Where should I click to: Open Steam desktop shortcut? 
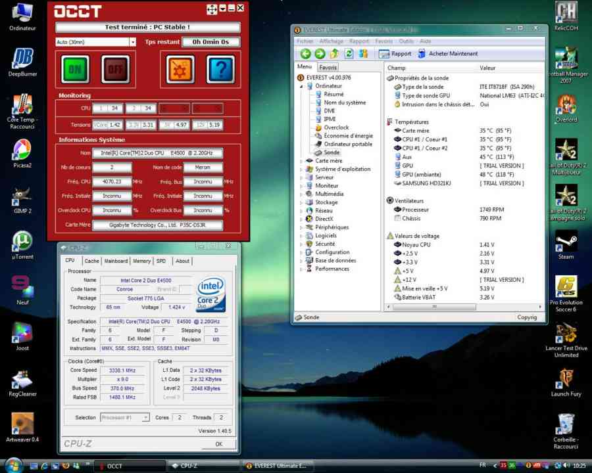coord(566,245)
